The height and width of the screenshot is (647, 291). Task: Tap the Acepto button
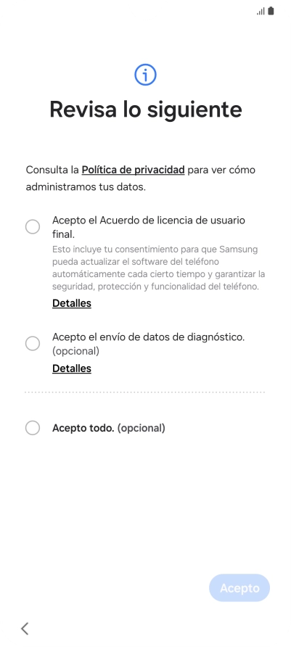239,588
